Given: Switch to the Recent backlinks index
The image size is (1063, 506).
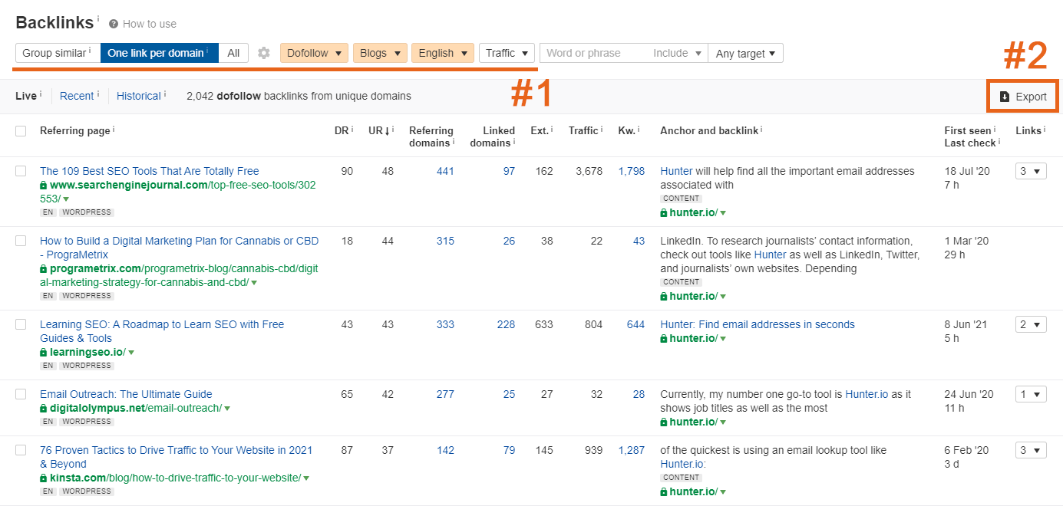Looking at the screenshot, I should (77, 96).
